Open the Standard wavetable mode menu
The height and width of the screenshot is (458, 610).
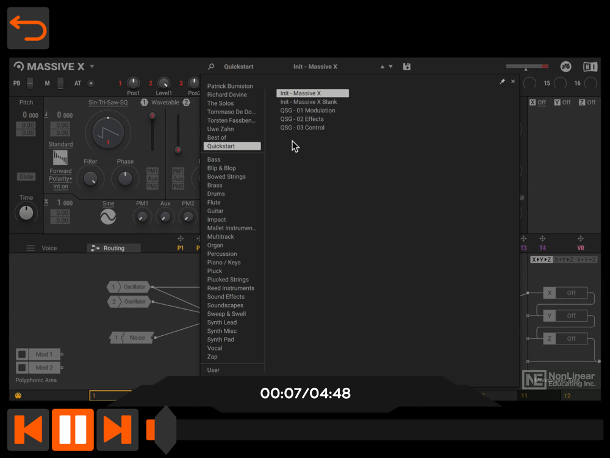pos(60,144)
